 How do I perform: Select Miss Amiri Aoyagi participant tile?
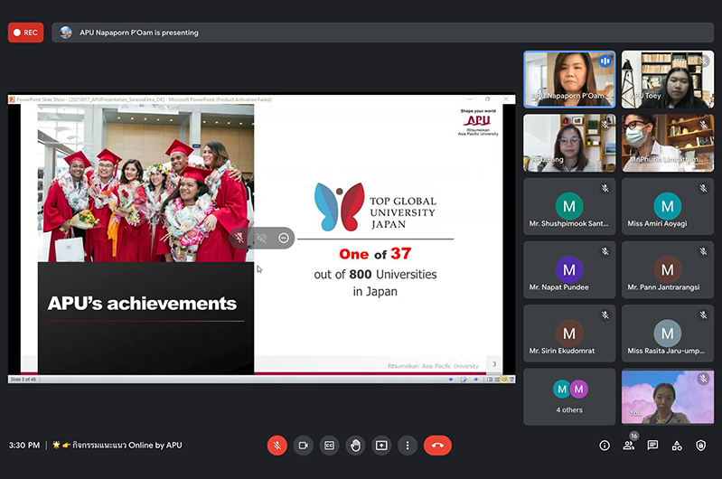coord(668,206)
